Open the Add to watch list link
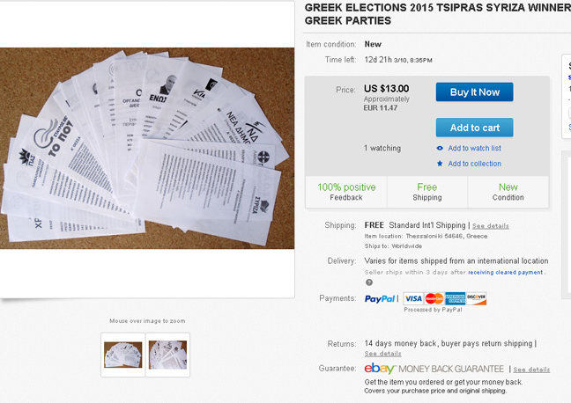The width and height of the screenshot is (571, 403). [474, 148]
